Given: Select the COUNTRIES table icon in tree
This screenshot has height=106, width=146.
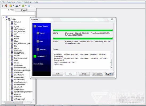Looking at the screenshot, I should (12, 53).
